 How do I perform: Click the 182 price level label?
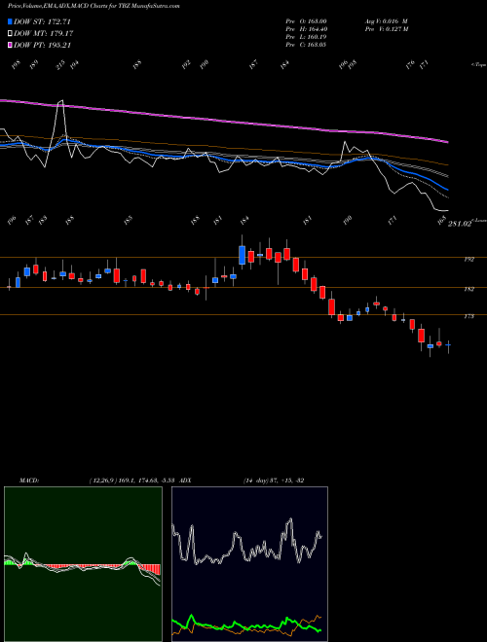click(468, 290)
